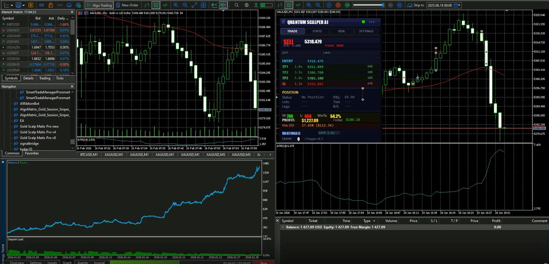This screenshot has height=264, width=549.
Task: Sort trade table by the Type column
Action: 367,221
